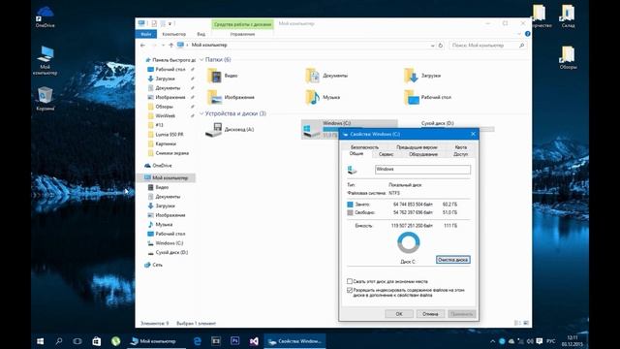Select Снимки экрана in the sidebar

pyautogui.click(x=171, y=153)
